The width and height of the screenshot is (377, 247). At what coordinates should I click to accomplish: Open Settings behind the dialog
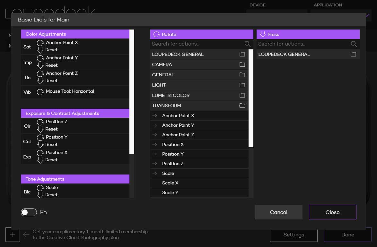point(294,236)
